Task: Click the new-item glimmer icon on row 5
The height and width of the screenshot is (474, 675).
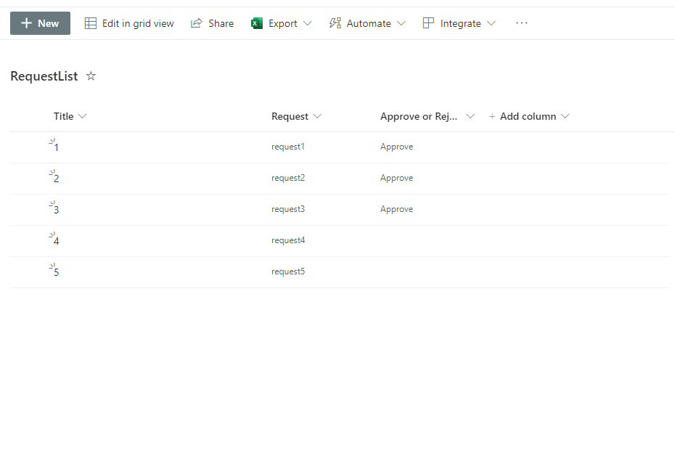Action: coord(52,266)
